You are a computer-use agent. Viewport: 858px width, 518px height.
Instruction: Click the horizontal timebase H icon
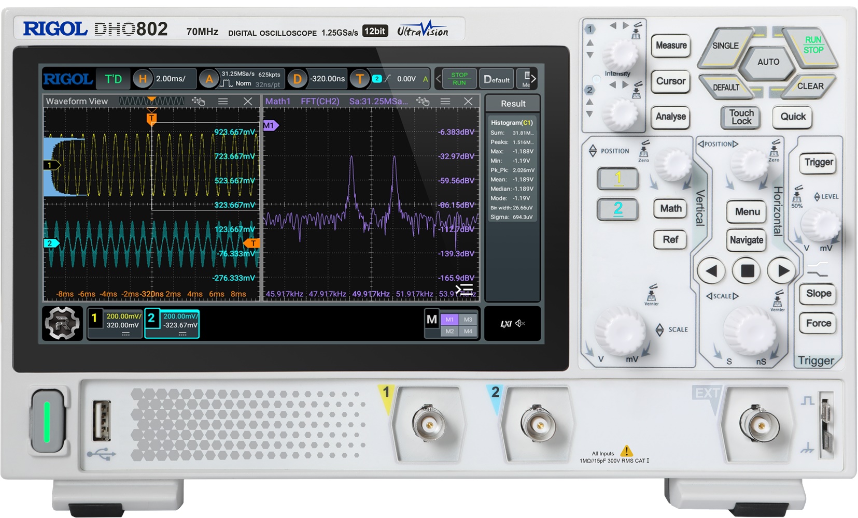pos(143,79)
